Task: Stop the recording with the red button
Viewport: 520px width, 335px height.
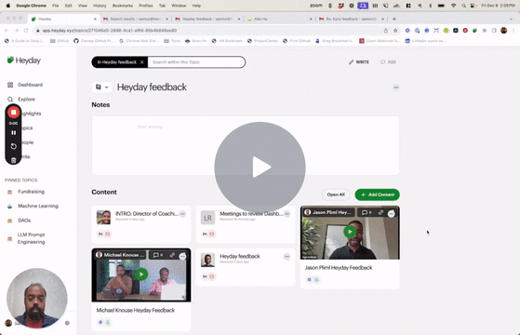Action: click(14, 113)
